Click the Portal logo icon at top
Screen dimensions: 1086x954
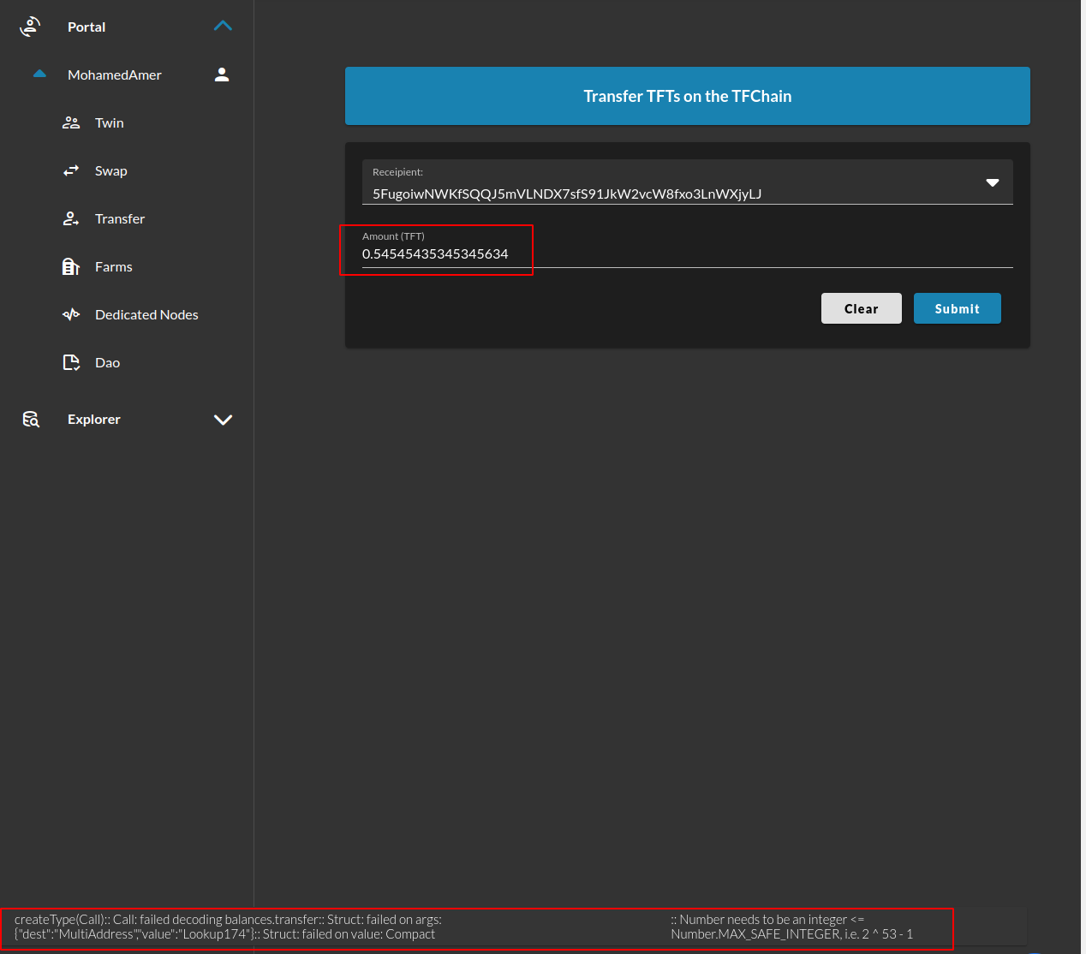[30, 26]
